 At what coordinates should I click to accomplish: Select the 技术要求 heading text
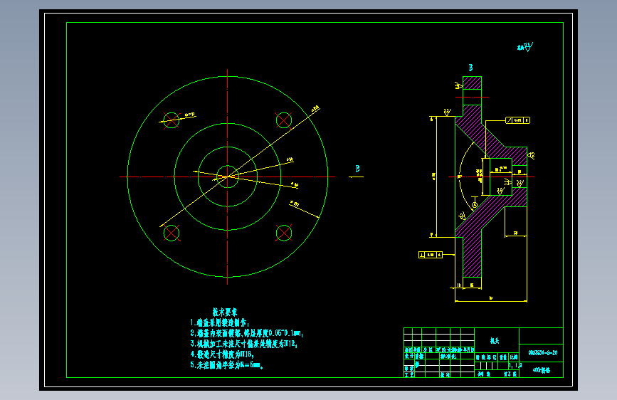(x=225, y=312)
